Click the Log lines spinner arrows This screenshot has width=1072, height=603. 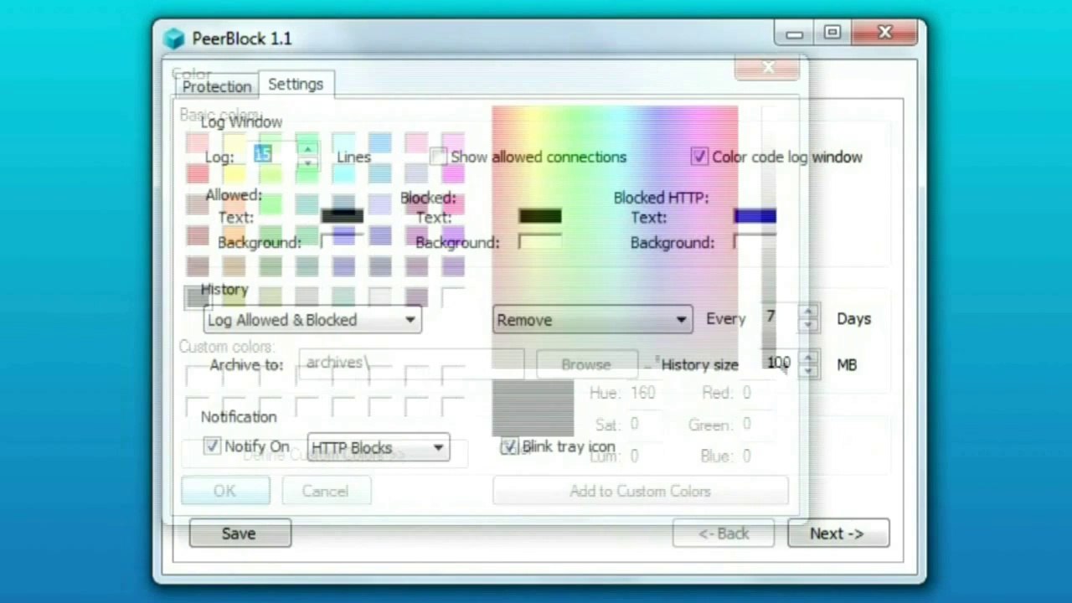(x=308, y=156)
